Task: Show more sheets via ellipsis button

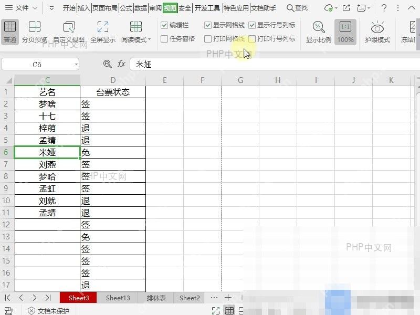Action: 214,298
